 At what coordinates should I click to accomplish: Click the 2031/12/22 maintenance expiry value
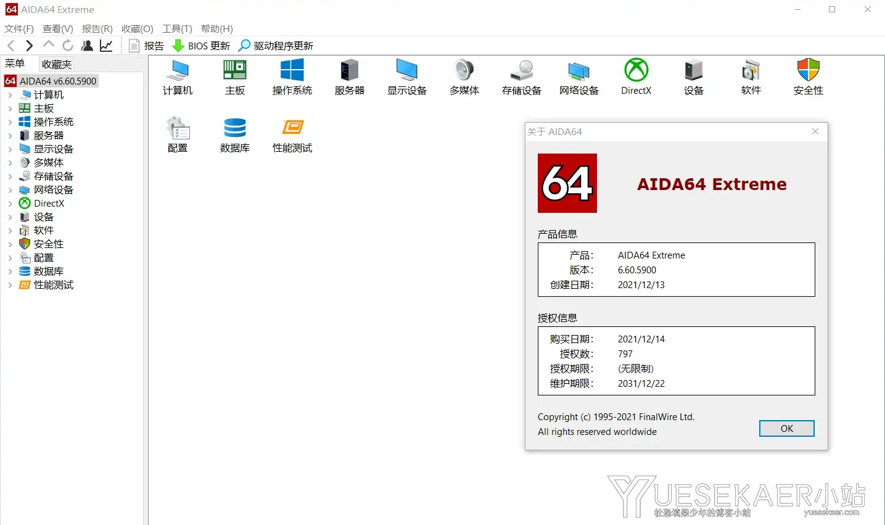(641, 384)
